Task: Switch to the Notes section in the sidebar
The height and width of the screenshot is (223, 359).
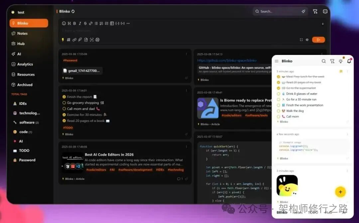Action: [x=22, y=33]
